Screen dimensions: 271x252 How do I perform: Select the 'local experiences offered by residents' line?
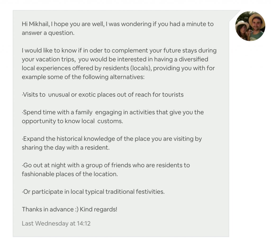coord(118,68)
